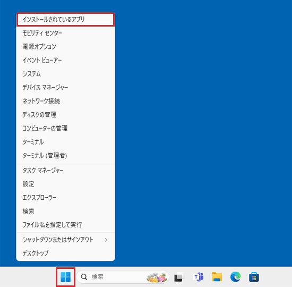Open ディスクの管理
The image size is (292, 287).
coord(65,114)
